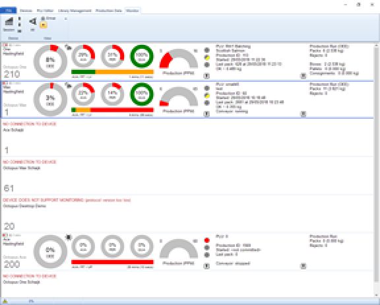Click the 8% OEE gauge
Image resolution: width=380 pixels, height=305 pixels.
[x=50, y=61]
